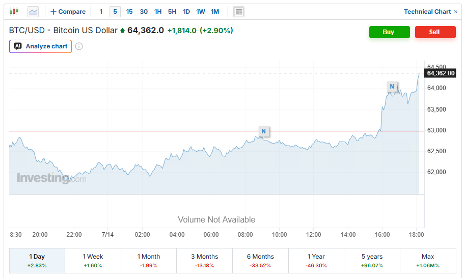Switch to the 1H interval

[x=158, y=12]
